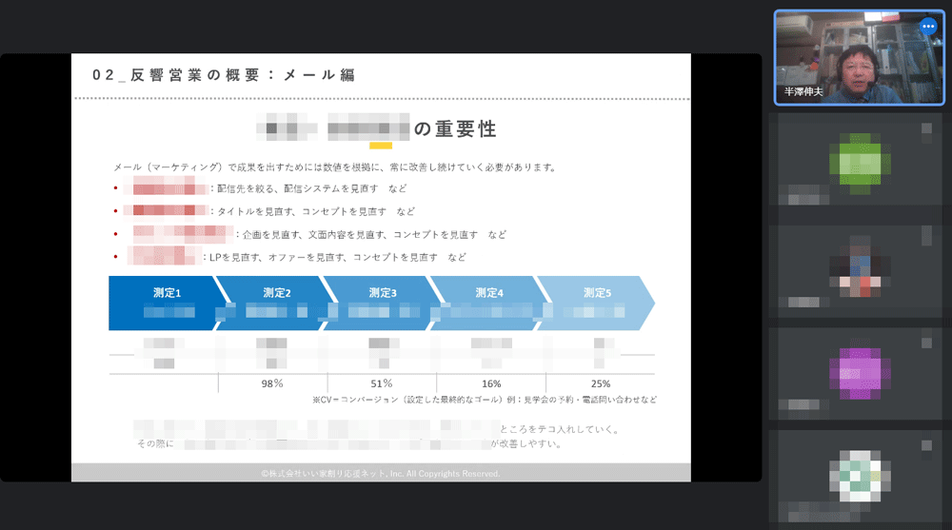Click the 測定5 arrow step
This screenshot has width=952, height=530.
pos(595,303)
